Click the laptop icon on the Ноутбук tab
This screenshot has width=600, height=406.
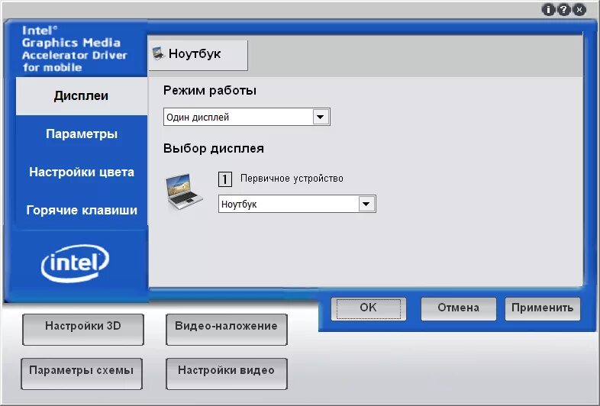point(158,53)
